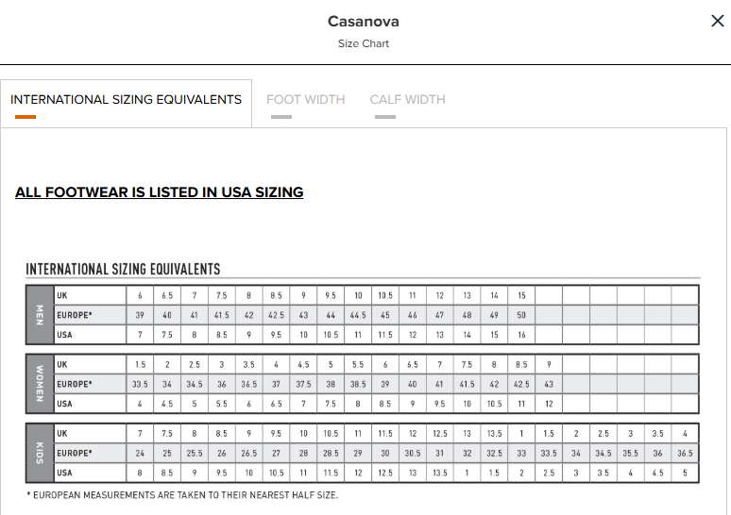The height and width of the screenshot is (515, 731).
Task: Click the 9 cell in Women's UK row
Action: (x=549, y=364)
